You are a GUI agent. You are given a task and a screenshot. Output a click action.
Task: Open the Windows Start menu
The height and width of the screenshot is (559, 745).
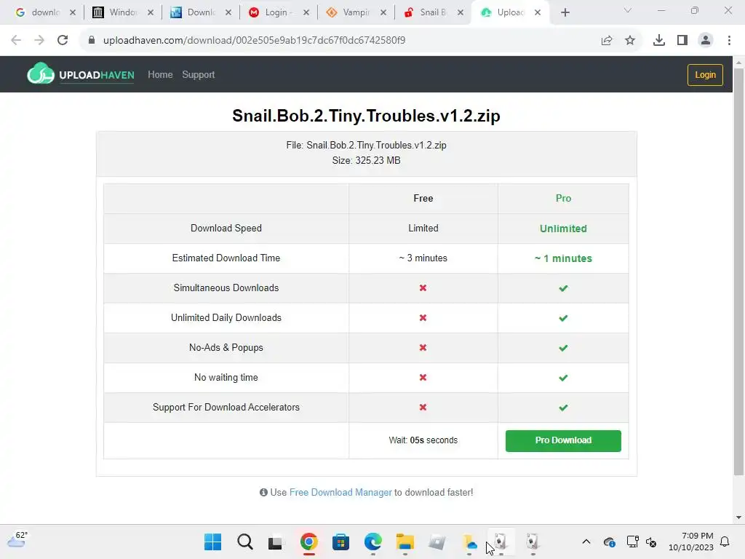point(212,542)
